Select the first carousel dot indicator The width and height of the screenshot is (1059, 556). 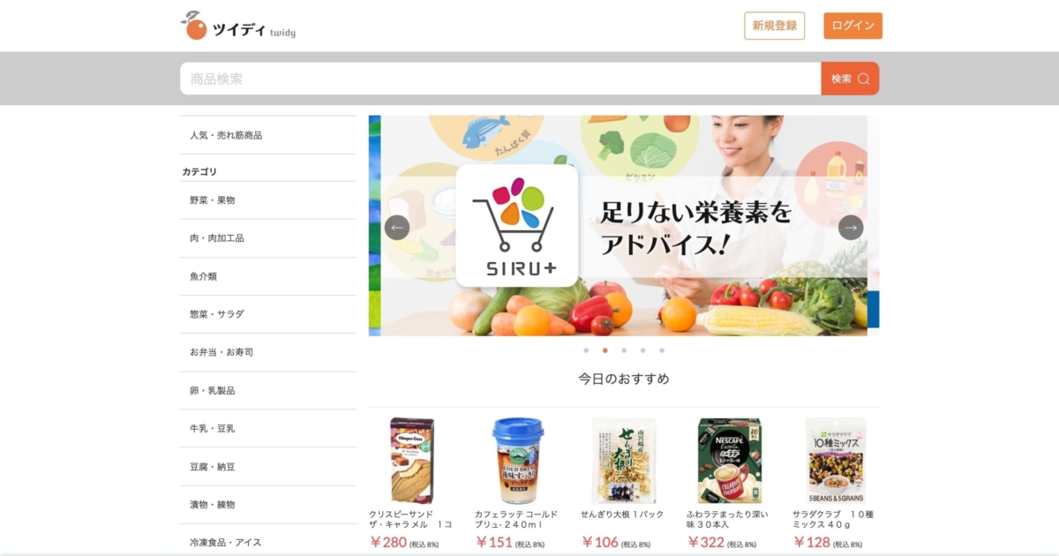click(x=586, y=350)
